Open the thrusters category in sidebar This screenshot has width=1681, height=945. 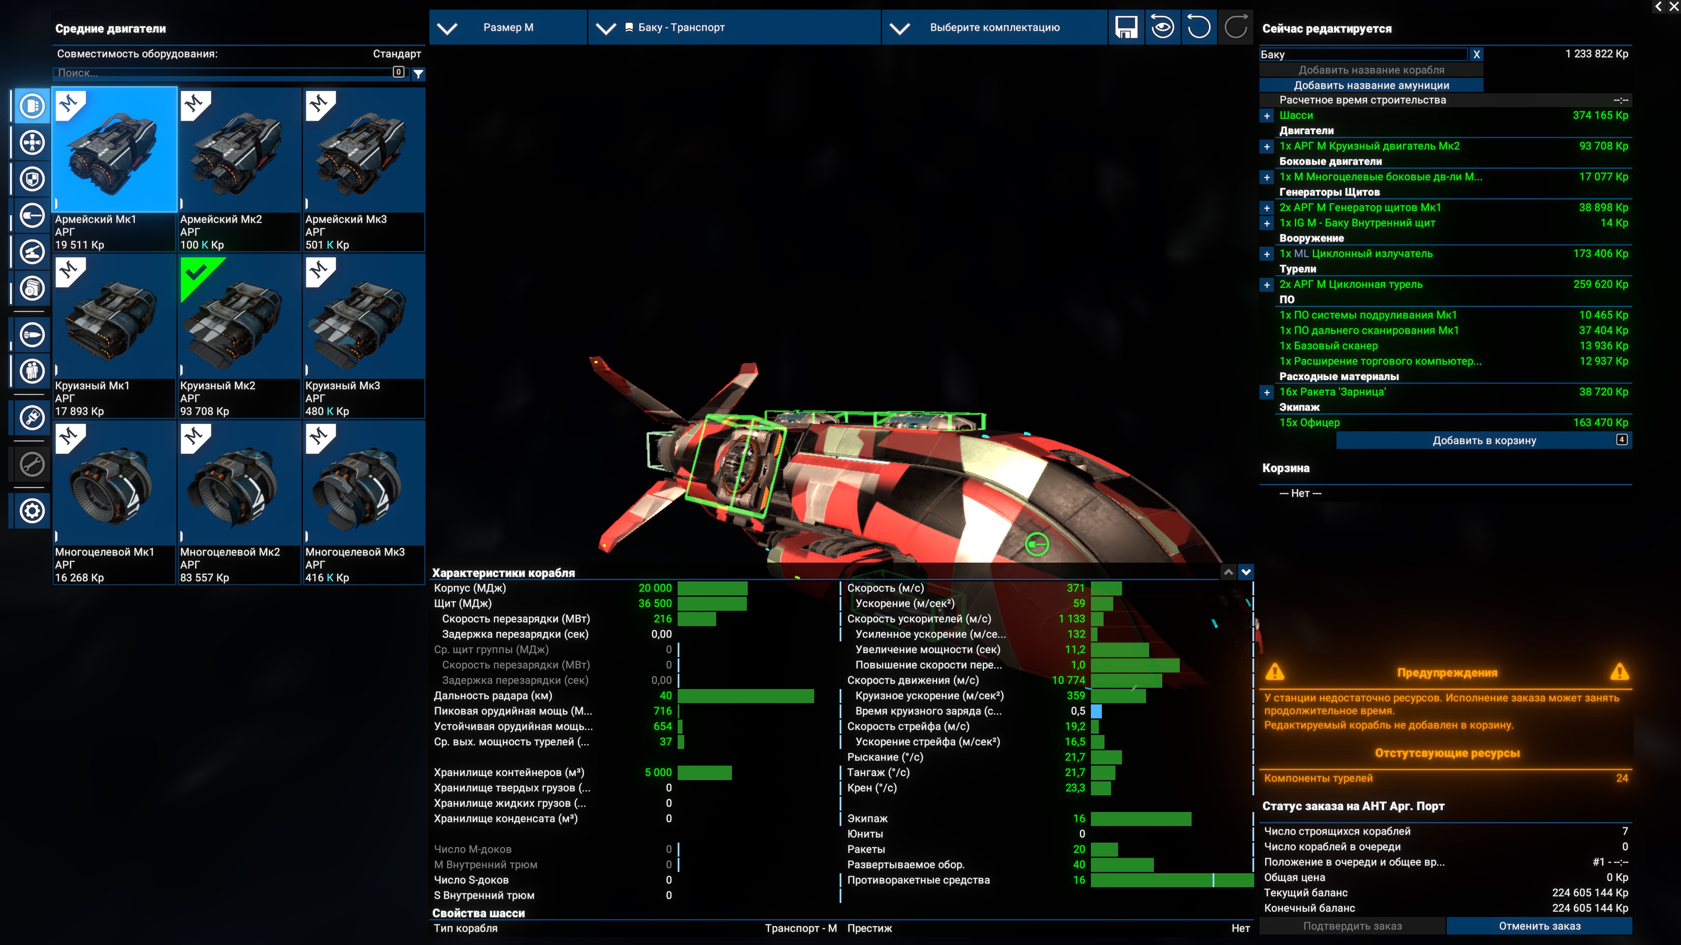32,142
